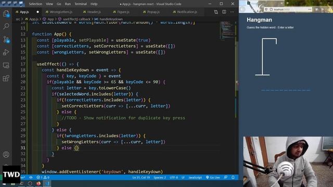
Task: Click the hangman gallows figure
Action: (x=266, y=57)
